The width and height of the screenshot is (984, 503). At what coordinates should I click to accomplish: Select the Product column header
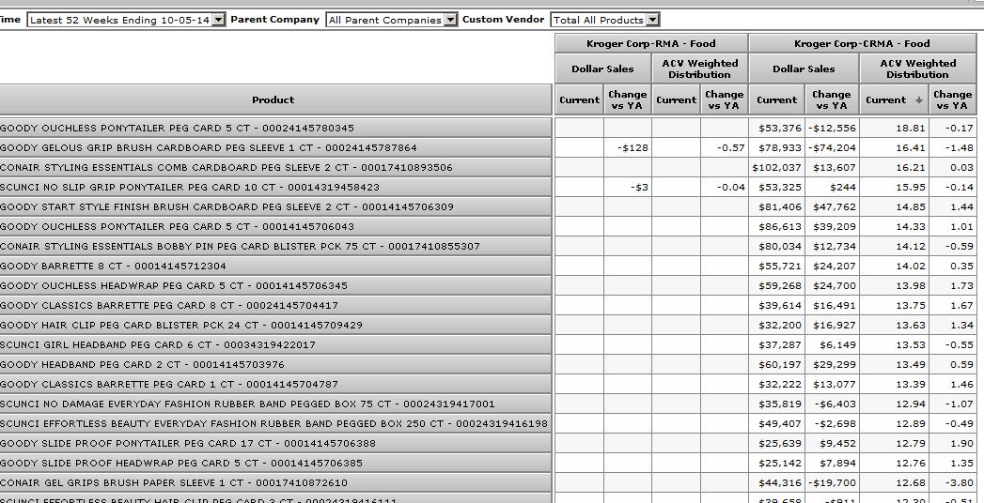pyautogui.click(x=273, y=99)
